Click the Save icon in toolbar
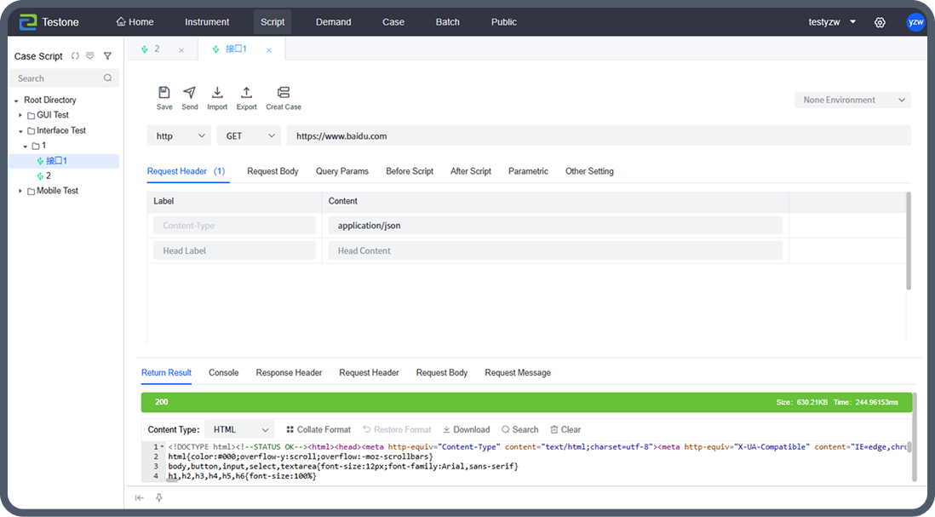Screen dimensions: 935x517 click(x=164, y=93)
